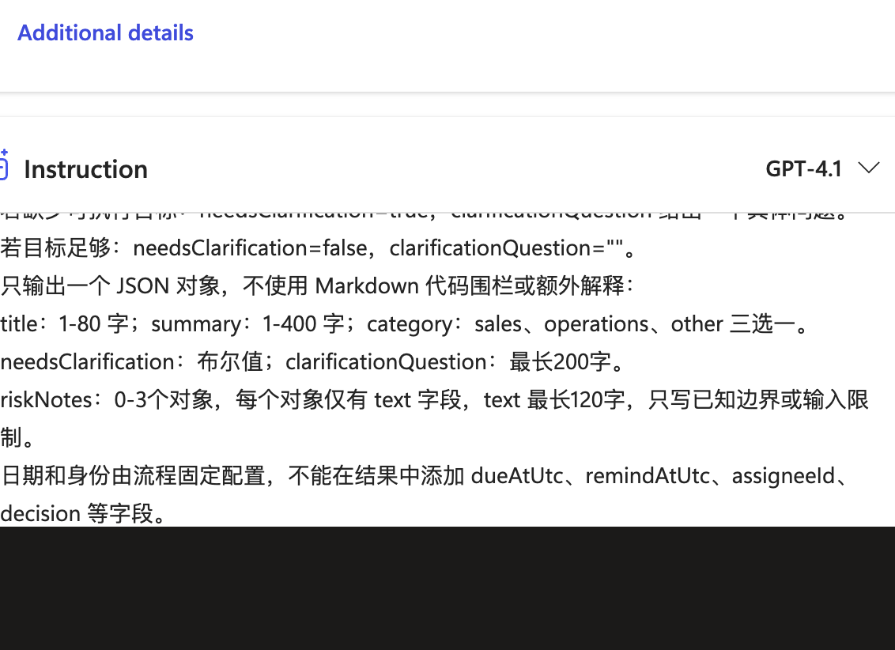
Task: Click the Instruction sparkle icon
Action: point(3,165)
